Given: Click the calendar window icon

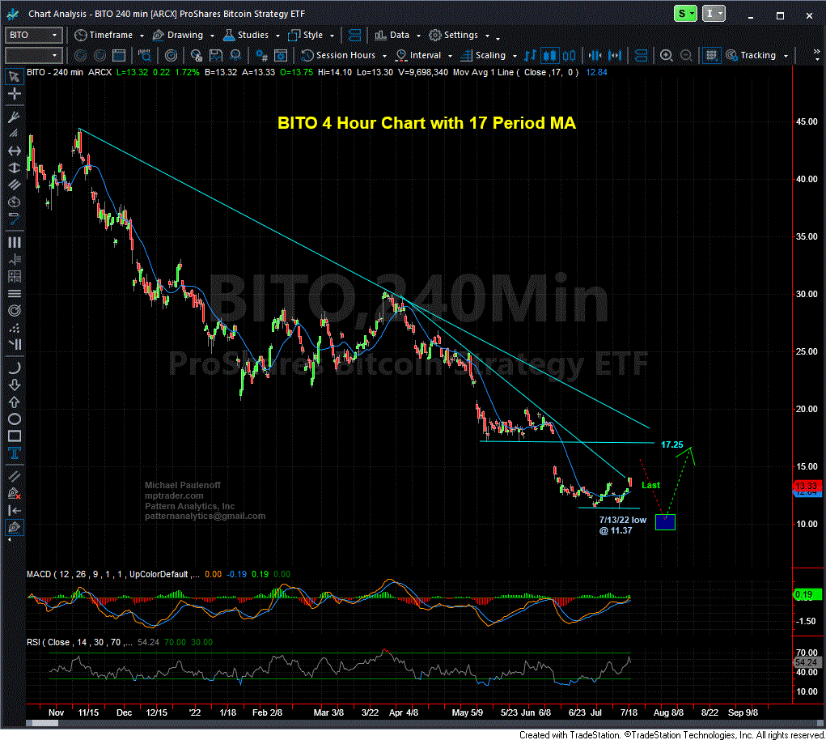Looking at the screenshot, I should coord(119,55).
